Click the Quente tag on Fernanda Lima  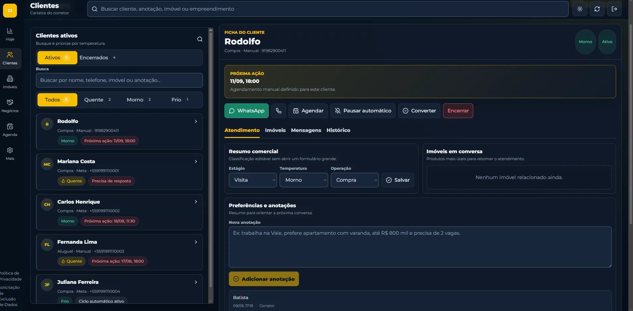pos(71,261)
